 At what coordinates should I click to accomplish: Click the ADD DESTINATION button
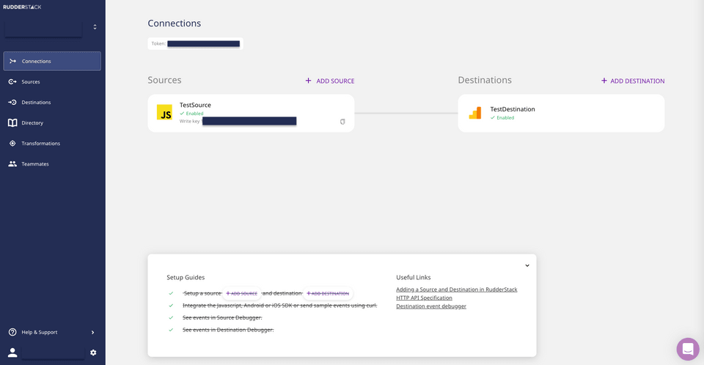click(x=633, y=81)
